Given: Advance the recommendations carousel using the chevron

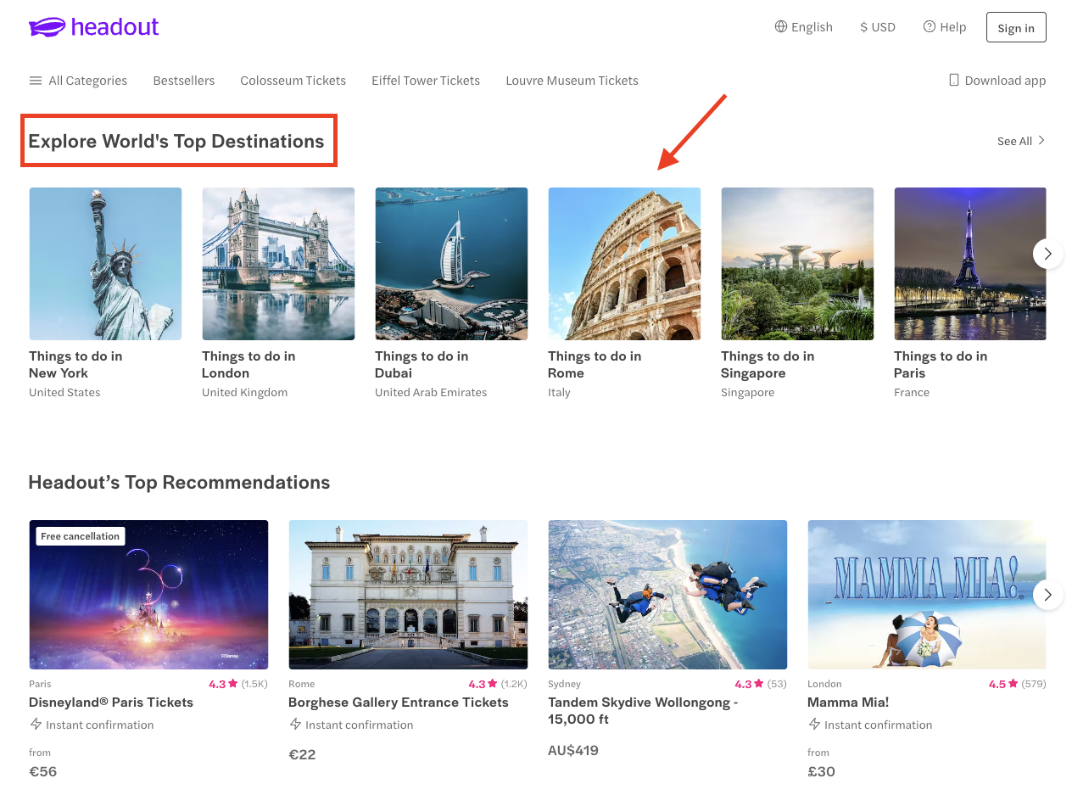Looking at the screenshot, I should tap(1047, 594).
